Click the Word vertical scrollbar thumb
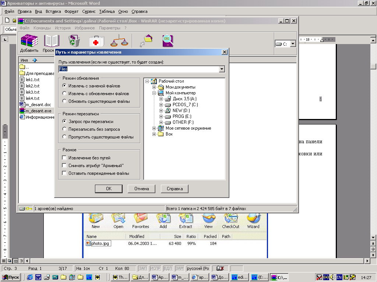The height and width of the screenshot is (282, 377). click(373, 66)
